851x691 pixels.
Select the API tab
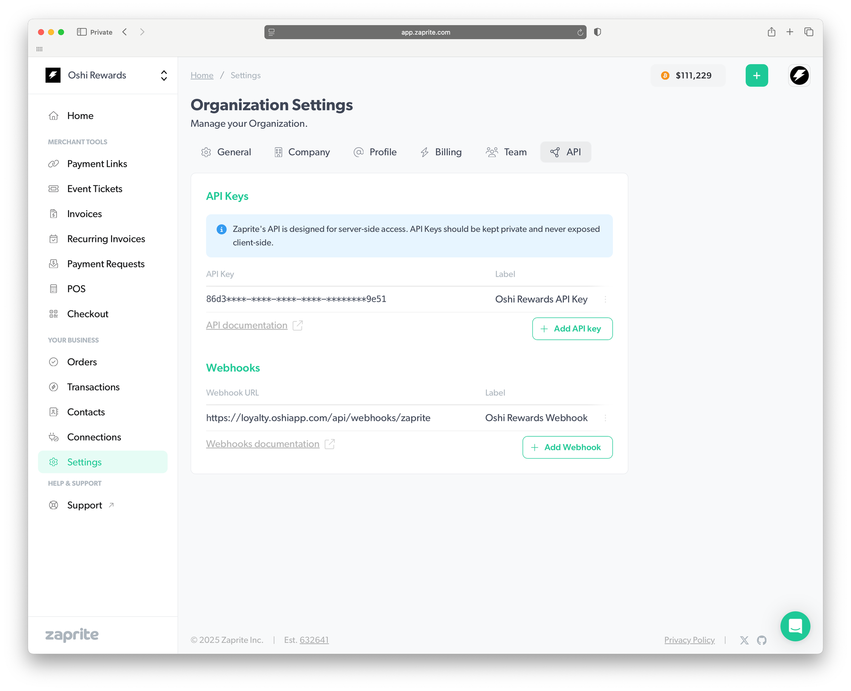[x=565, y=152]
